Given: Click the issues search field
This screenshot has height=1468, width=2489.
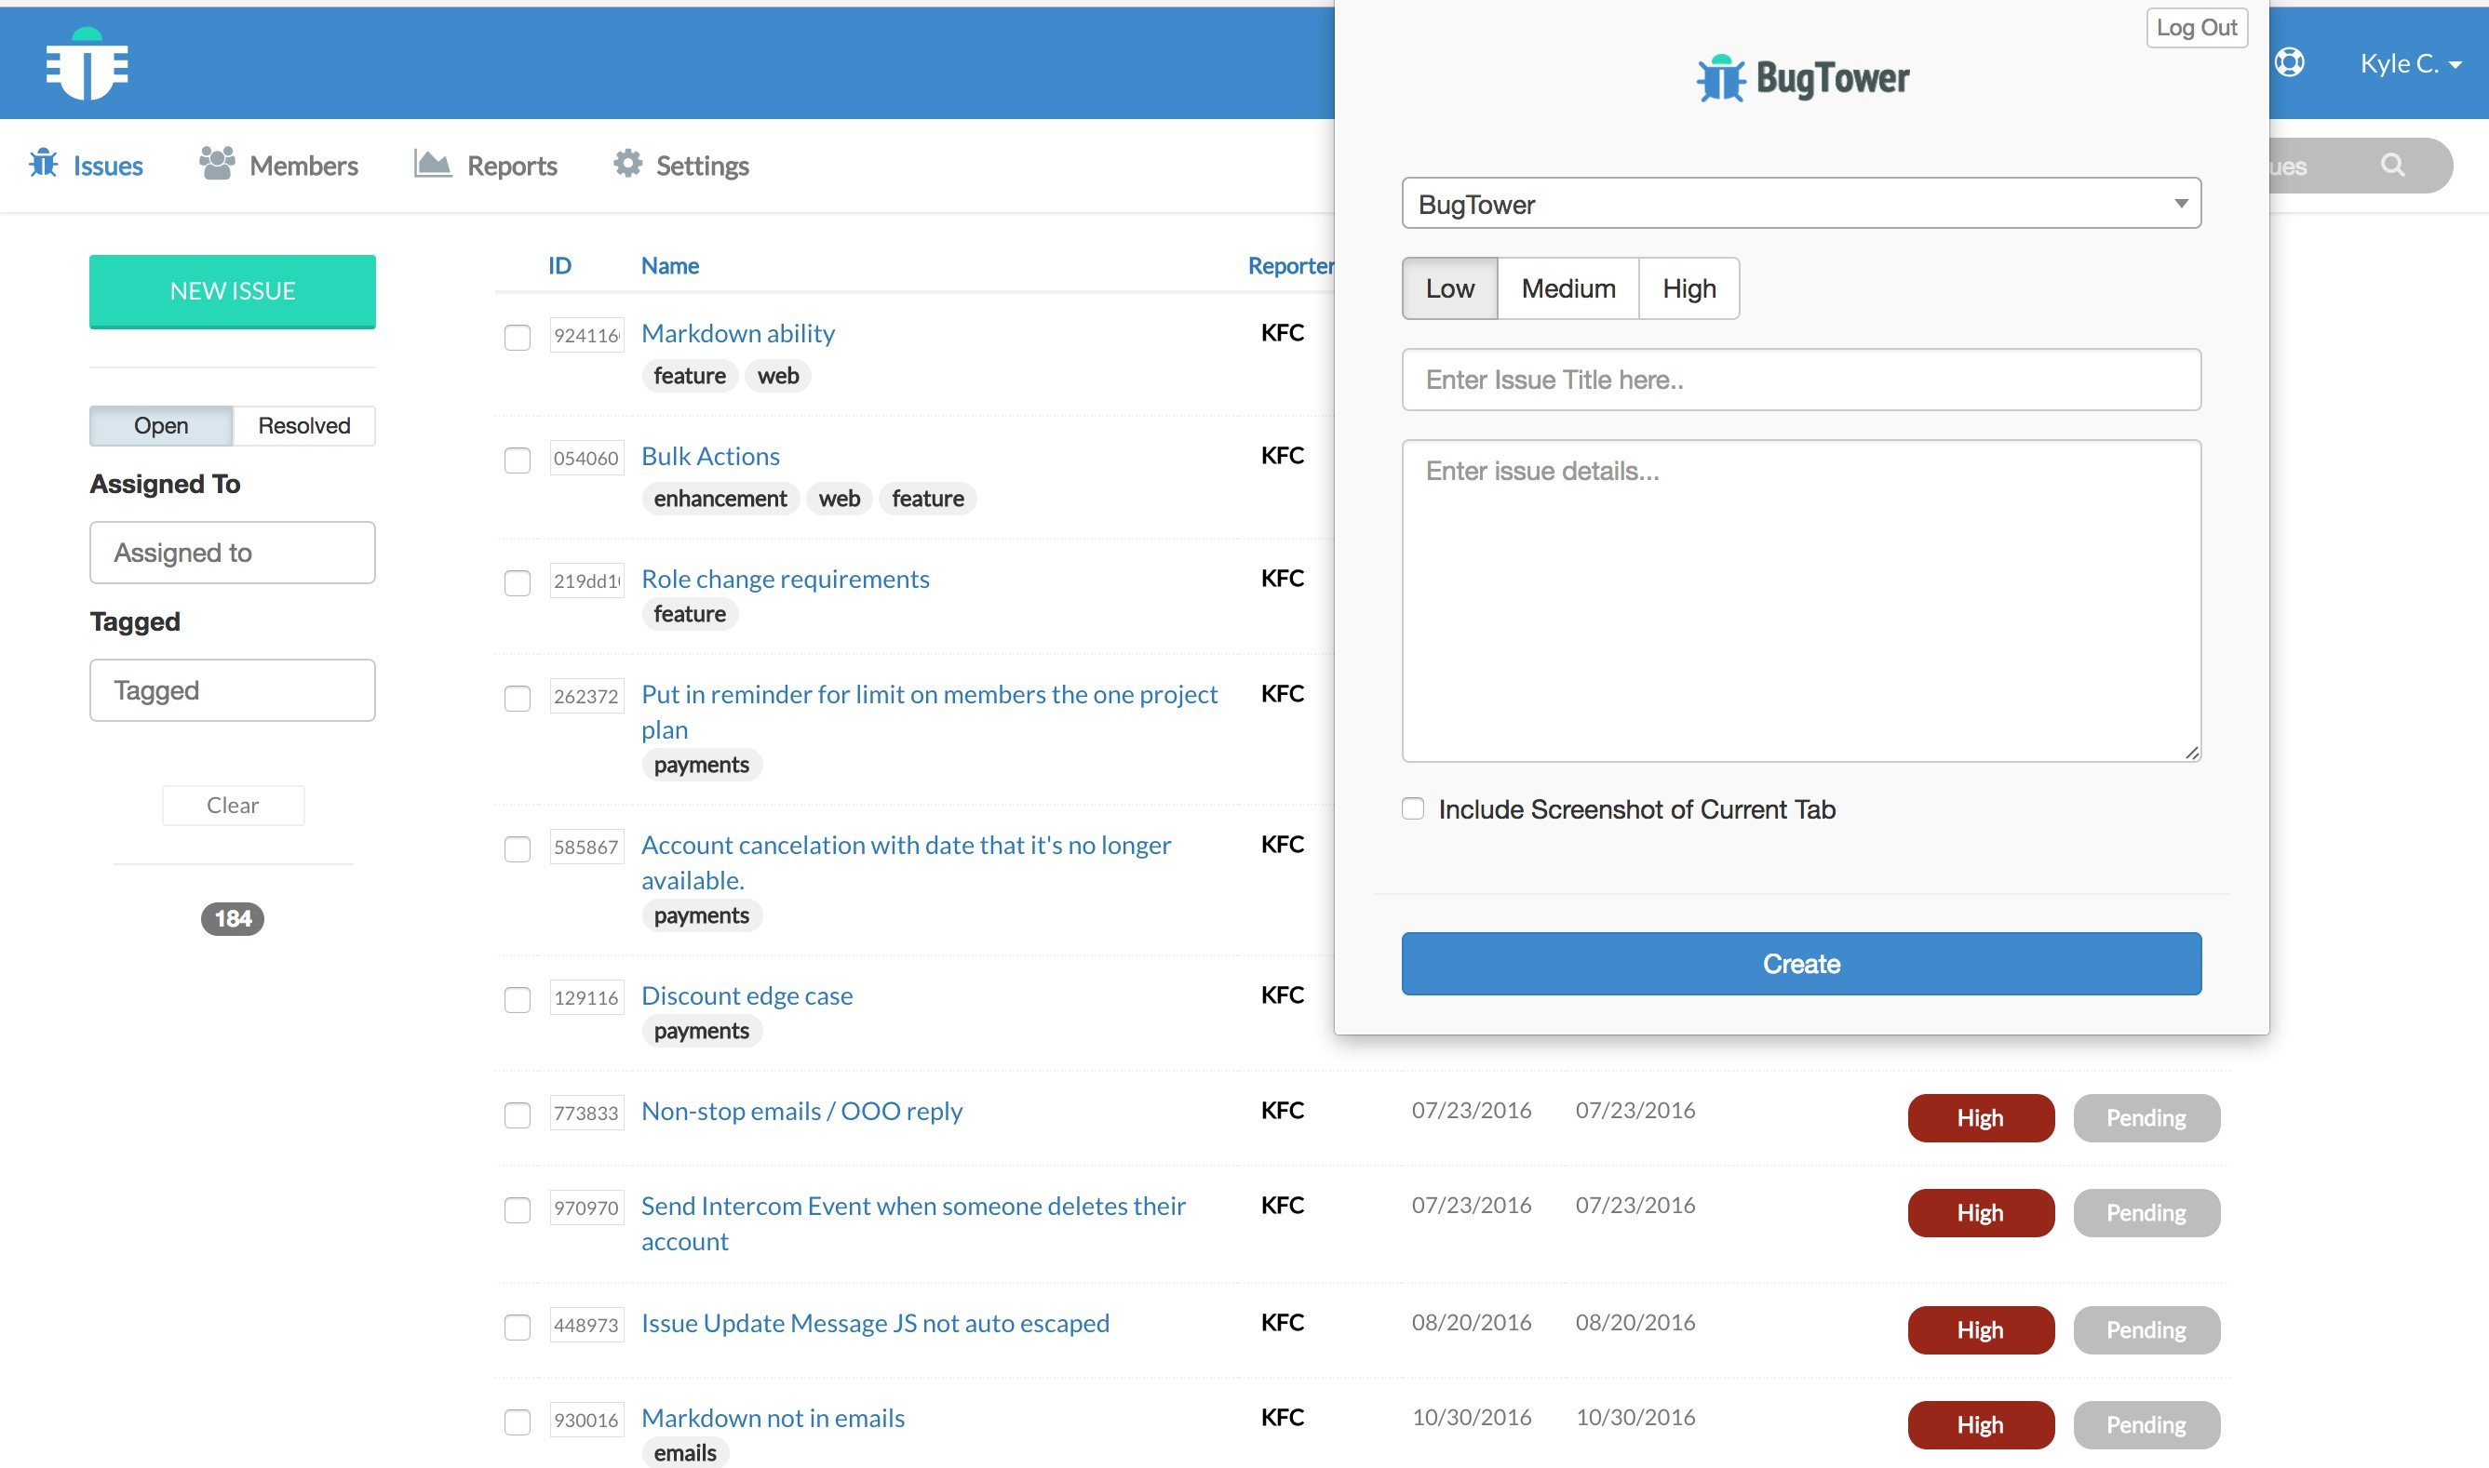Looking at the screenshot, I should pyautogui.click(x=2361, y=166).
